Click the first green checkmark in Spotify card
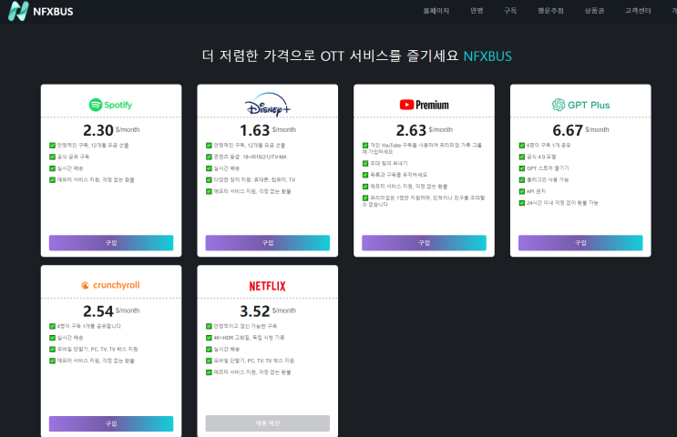Image resolution: width=677 pixels, height=437 pixels. tap(52, 146)
